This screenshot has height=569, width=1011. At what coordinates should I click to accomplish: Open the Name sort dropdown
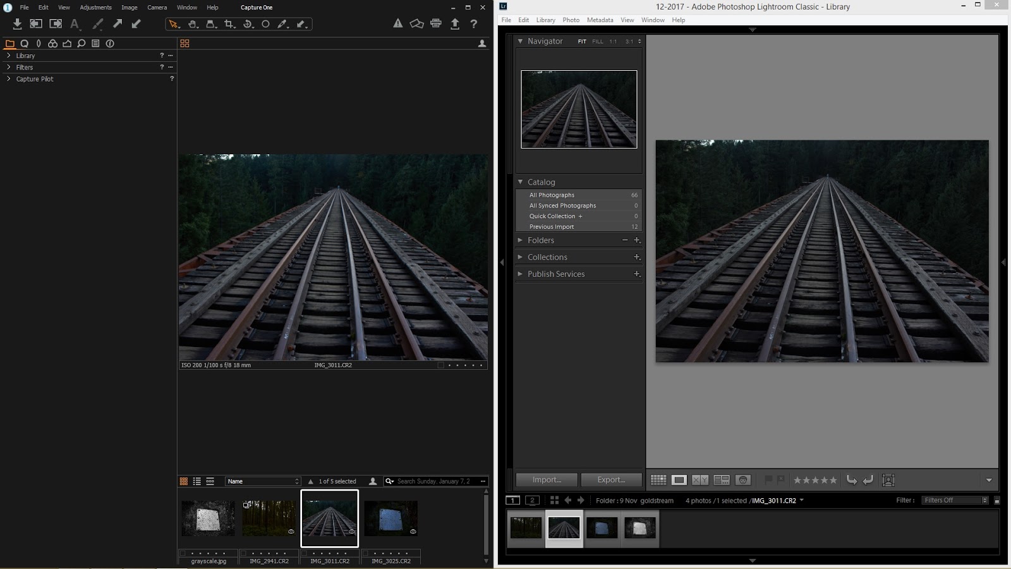263,481
